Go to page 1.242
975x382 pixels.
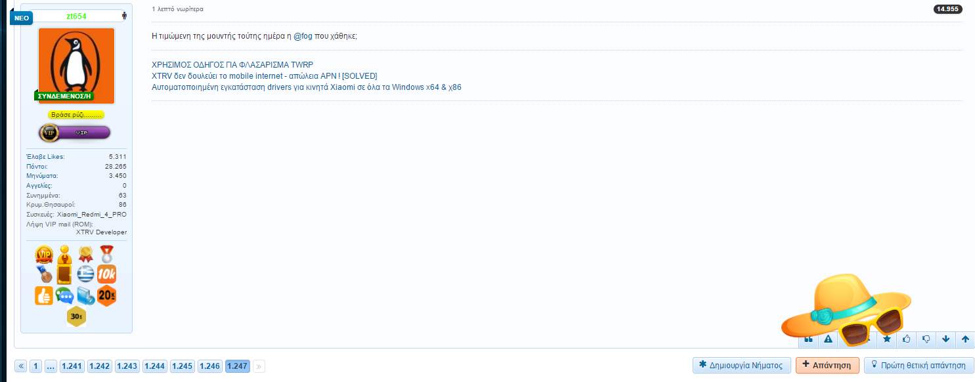pyautogui.click(x=100, y=366)
